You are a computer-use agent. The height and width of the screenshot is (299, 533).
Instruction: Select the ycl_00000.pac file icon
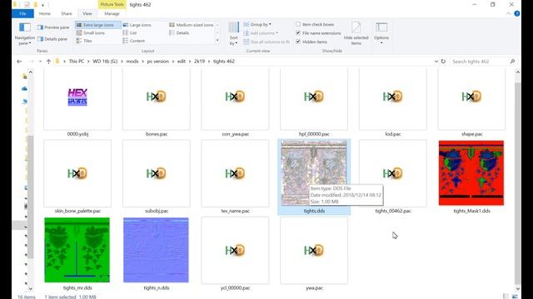click(235, 250)
